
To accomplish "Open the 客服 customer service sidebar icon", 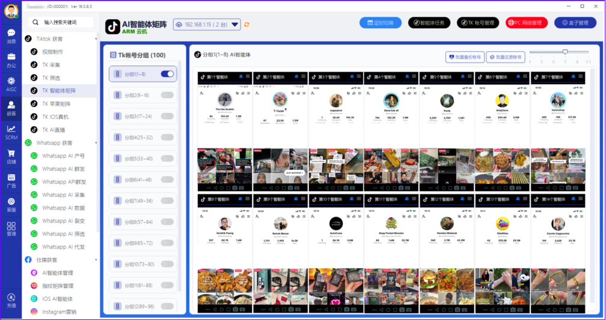I will [x=11, y=205].
